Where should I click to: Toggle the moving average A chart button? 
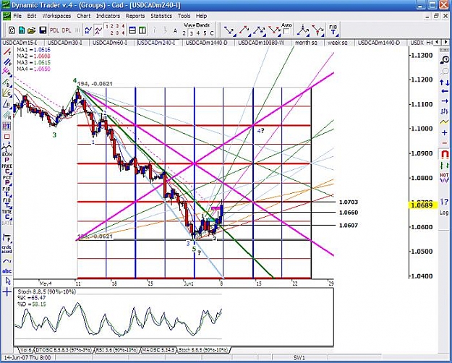tap(98, 30)
